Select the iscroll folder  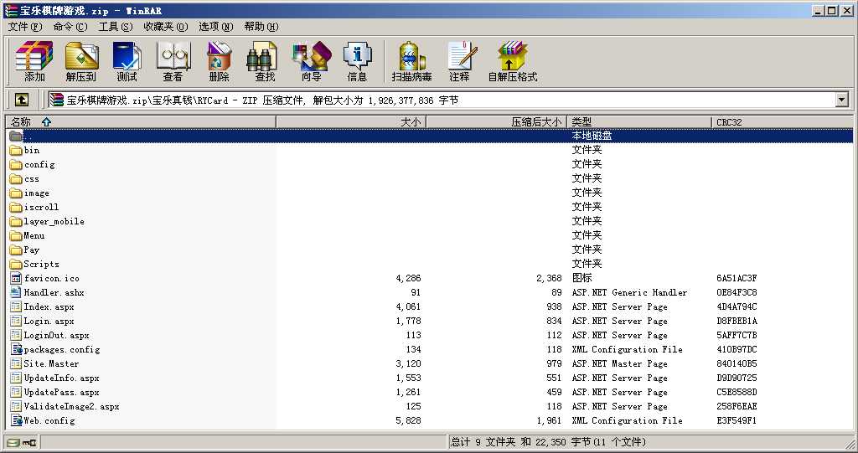pyautogui.click(x=34, y=207)
